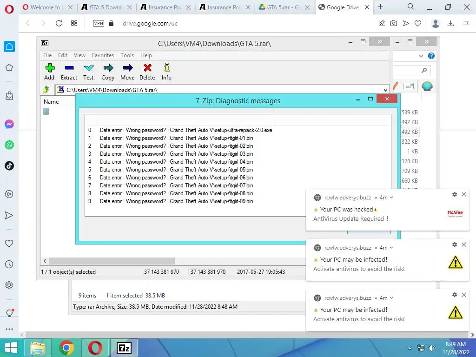
Task: Open the Favorites menu in 7-Zip
Action: [103, 55]
